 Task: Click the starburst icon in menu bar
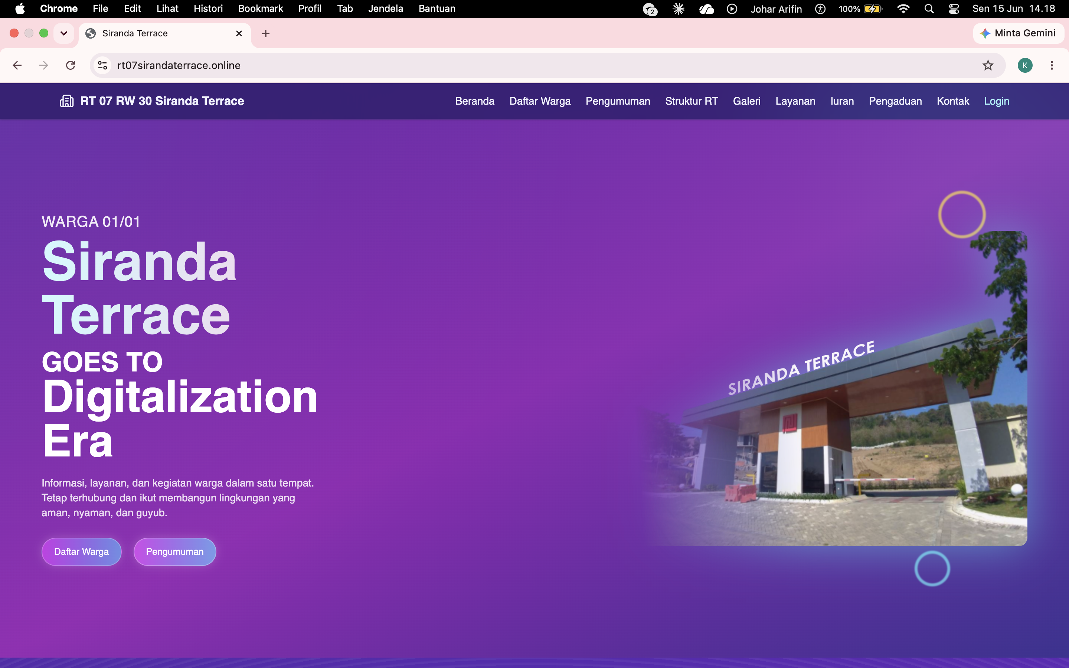pyautogui.click(x=679, y=9)
